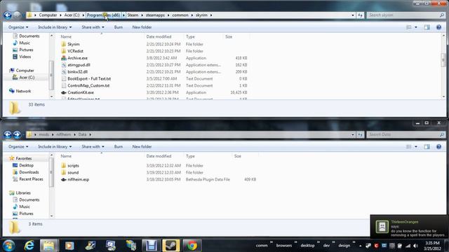The image size is (449, 252).
Task: Select Downloads in Data window favorites
Action: 29,172
